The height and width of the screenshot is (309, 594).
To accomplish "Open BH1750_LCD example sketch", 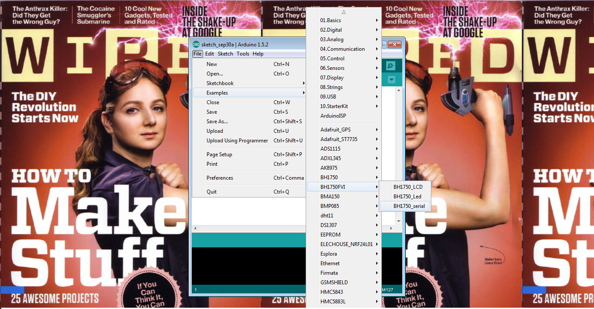I will [x=405, y=187].
